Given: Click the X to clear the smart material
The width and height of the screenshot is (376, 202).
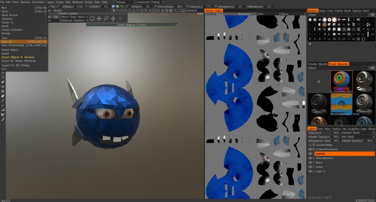Looking at the screenshot, I should point(319,82).
